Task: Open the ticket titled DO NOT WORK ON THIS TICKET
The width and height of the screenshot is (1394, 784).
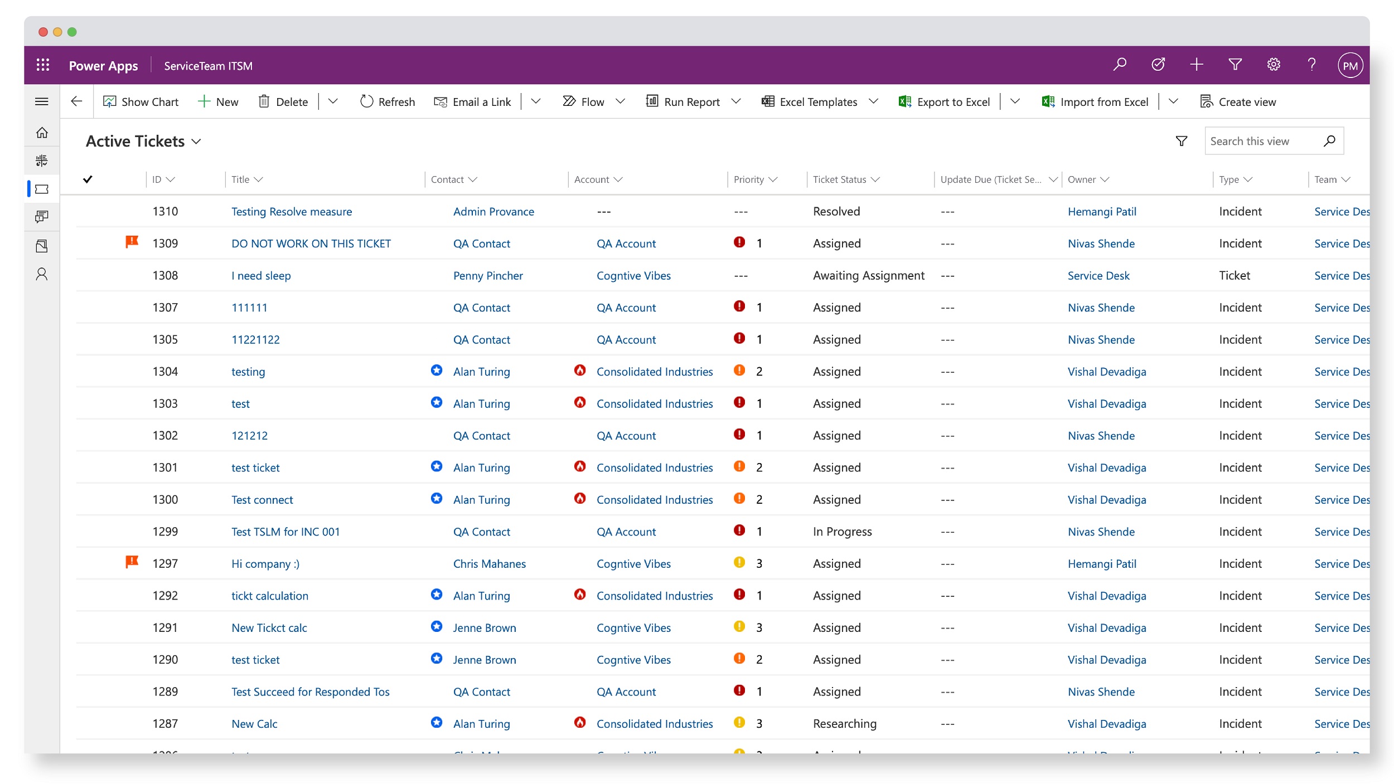Action: pyautogui.click(x=311, y=243)
